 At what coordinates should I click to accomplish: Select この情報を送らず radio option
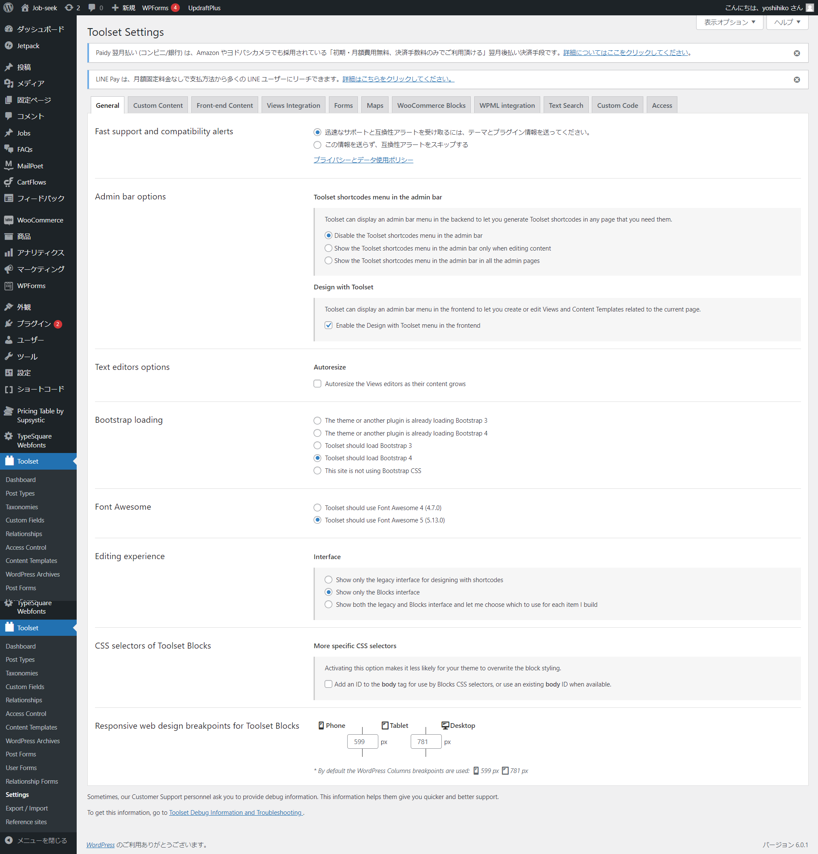[317, 144]
